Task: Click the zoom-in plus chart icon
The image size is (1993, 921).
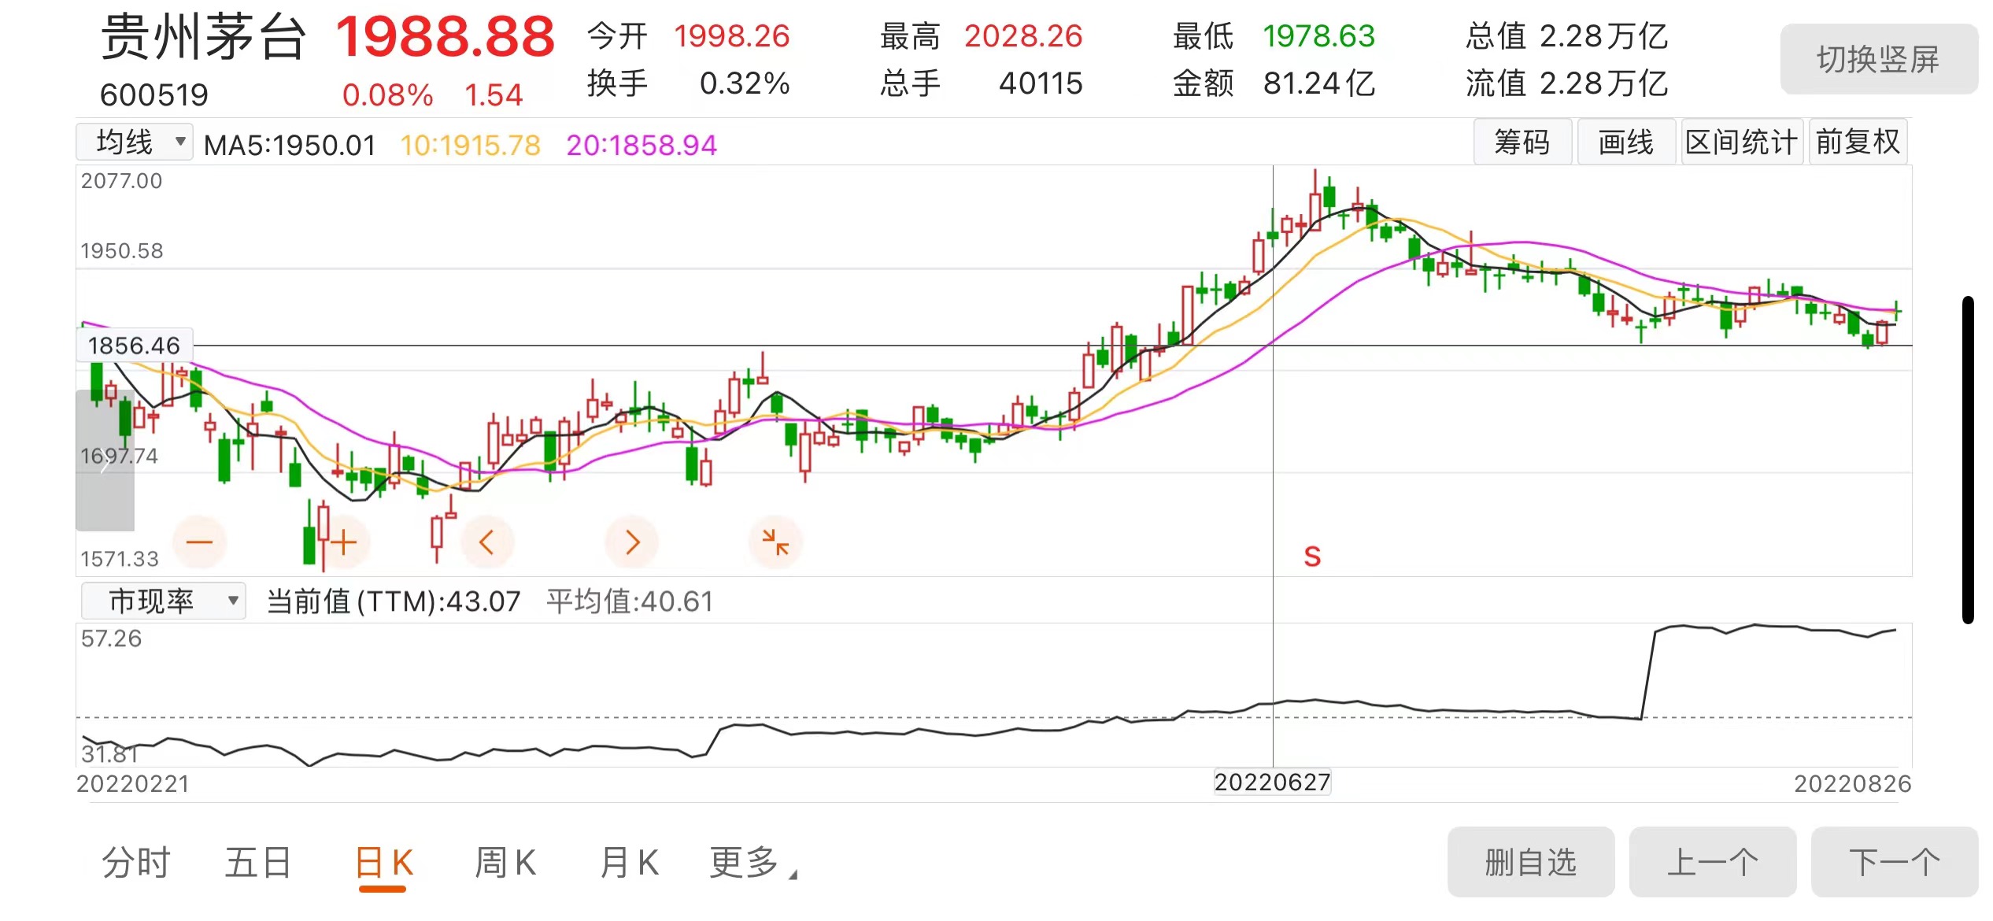Action: [343, 542]
